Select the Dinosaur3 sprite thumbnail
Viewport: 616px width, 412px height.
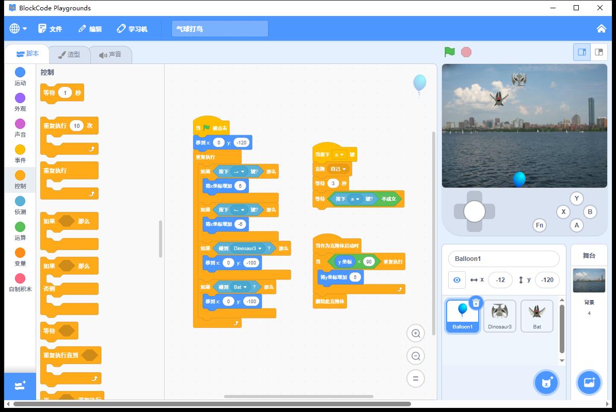pyautogui.click(x=500, y=316)
